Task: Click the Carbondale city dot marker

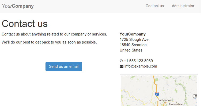Action: 165,102
